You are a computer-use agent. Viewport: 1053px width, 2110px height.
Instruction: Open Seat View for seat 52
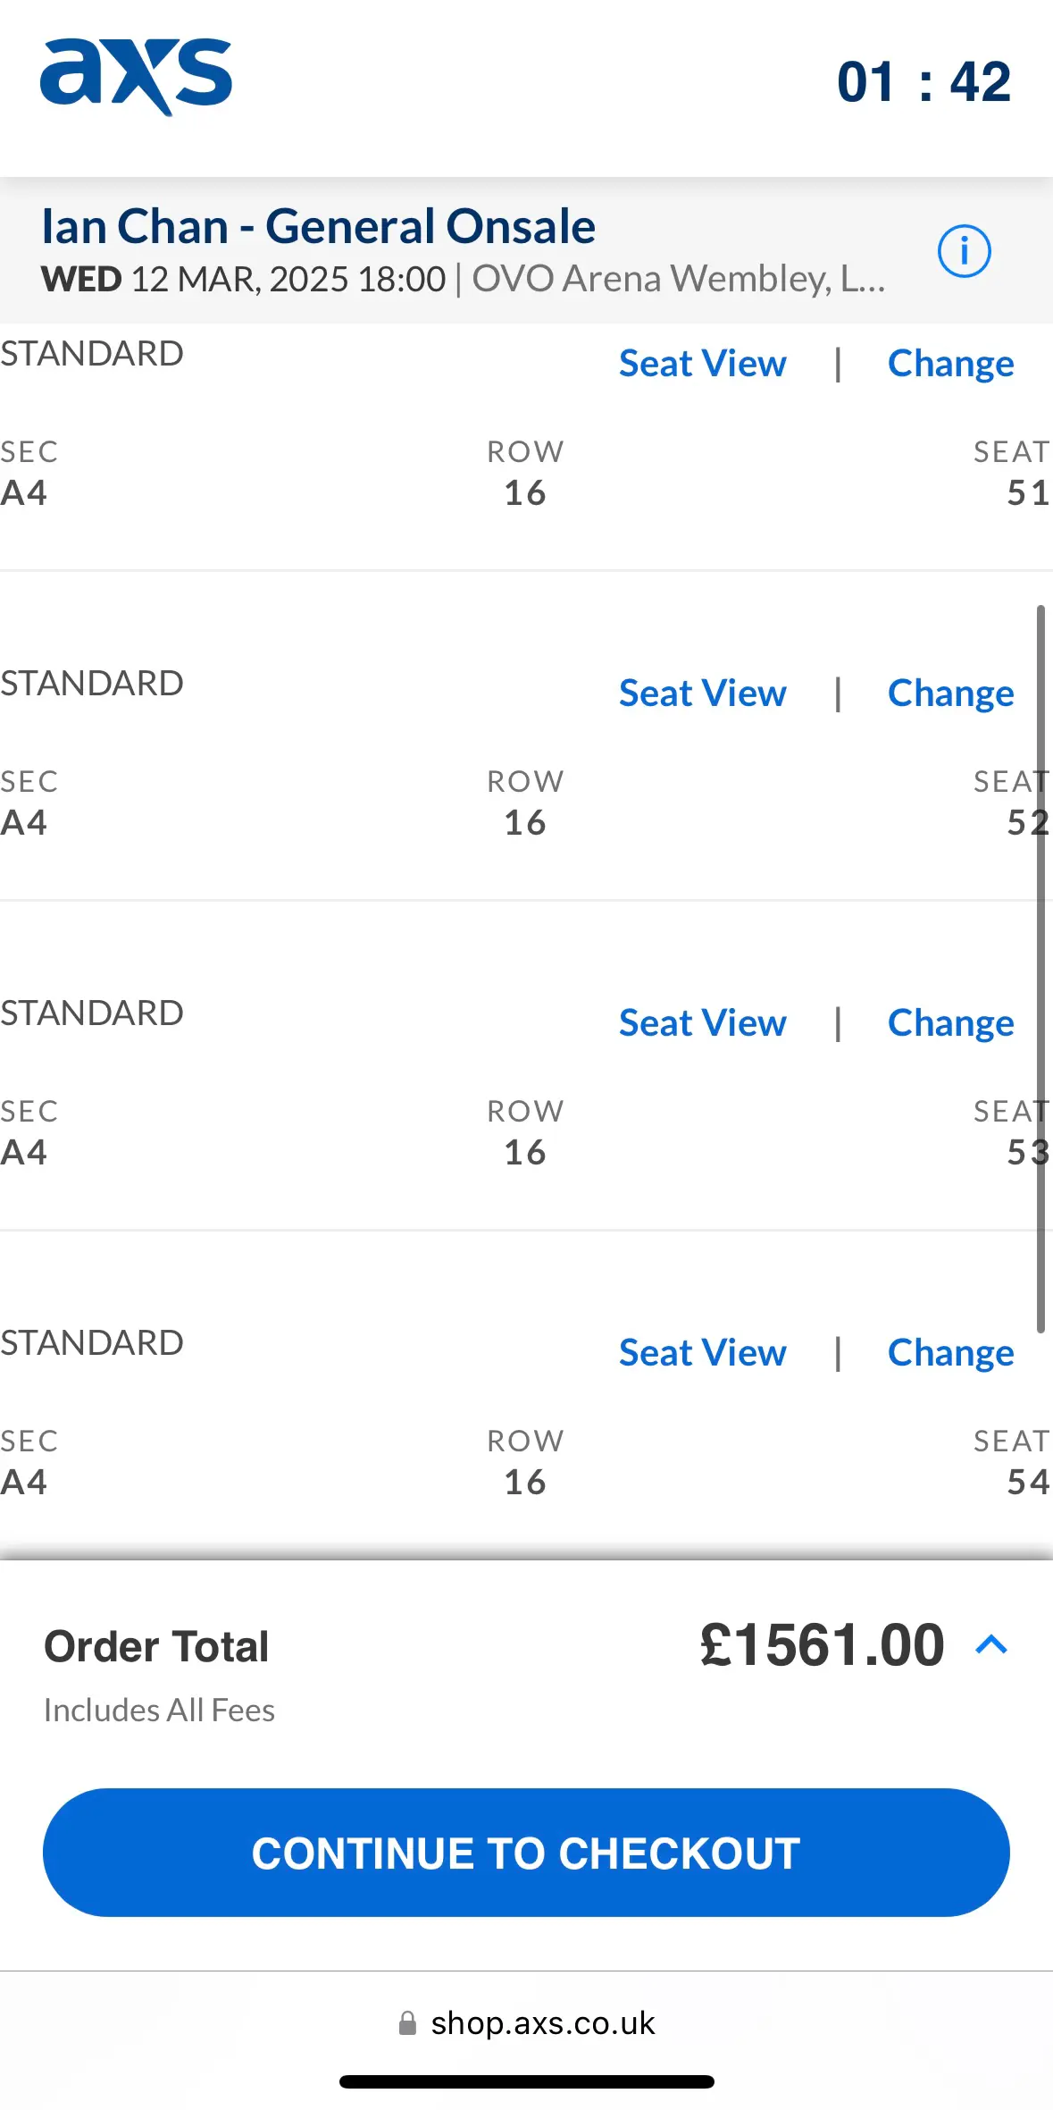[x=702, y=694]
